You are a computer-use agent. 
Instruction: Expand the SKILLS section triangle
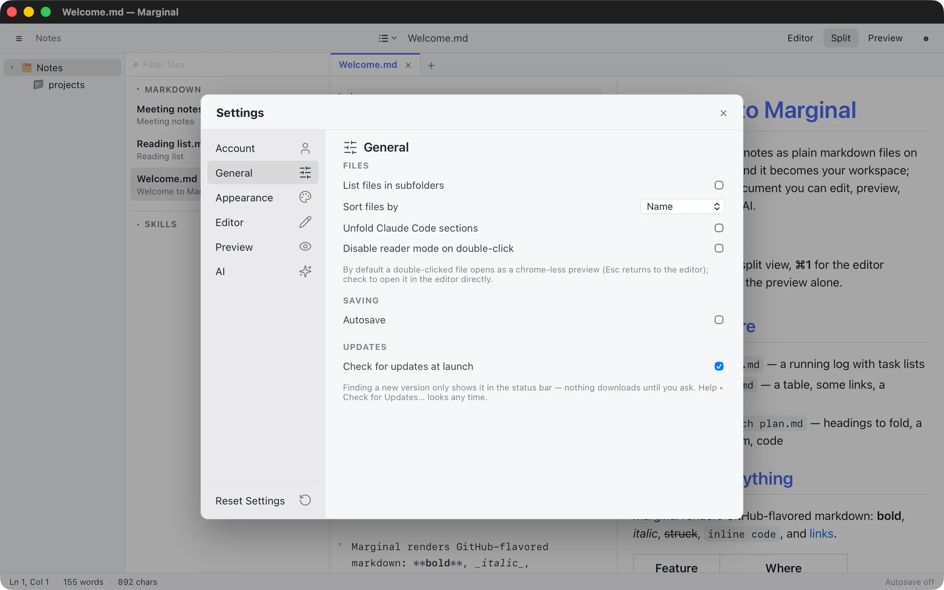pos(138,224)
